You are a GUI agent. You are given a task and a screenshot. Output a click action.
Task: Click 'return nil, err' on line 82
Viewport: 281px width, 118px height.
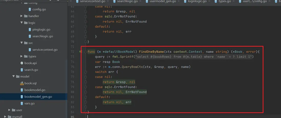(x=117, y=102)
